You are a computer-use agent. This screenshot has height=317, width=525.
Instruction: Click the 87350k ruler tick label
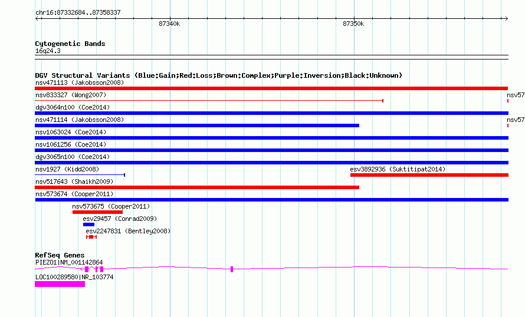(x=353, y=24)
